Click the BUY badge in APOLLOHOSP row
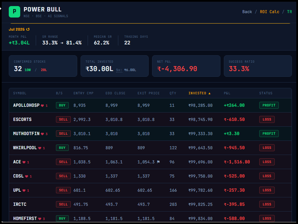This screenshot has width=298, height=224. click(62, 105)
